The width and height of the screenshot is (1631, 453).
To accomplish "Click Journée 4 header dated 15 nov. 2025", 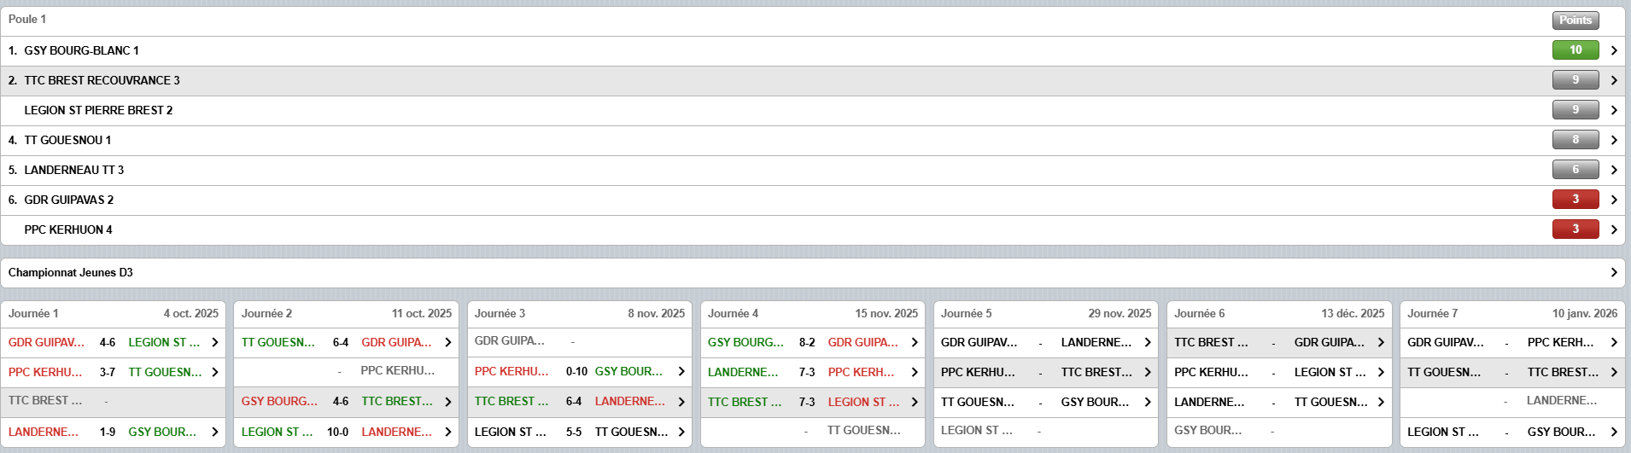I will pyautogui.click(x=812, y=313).
